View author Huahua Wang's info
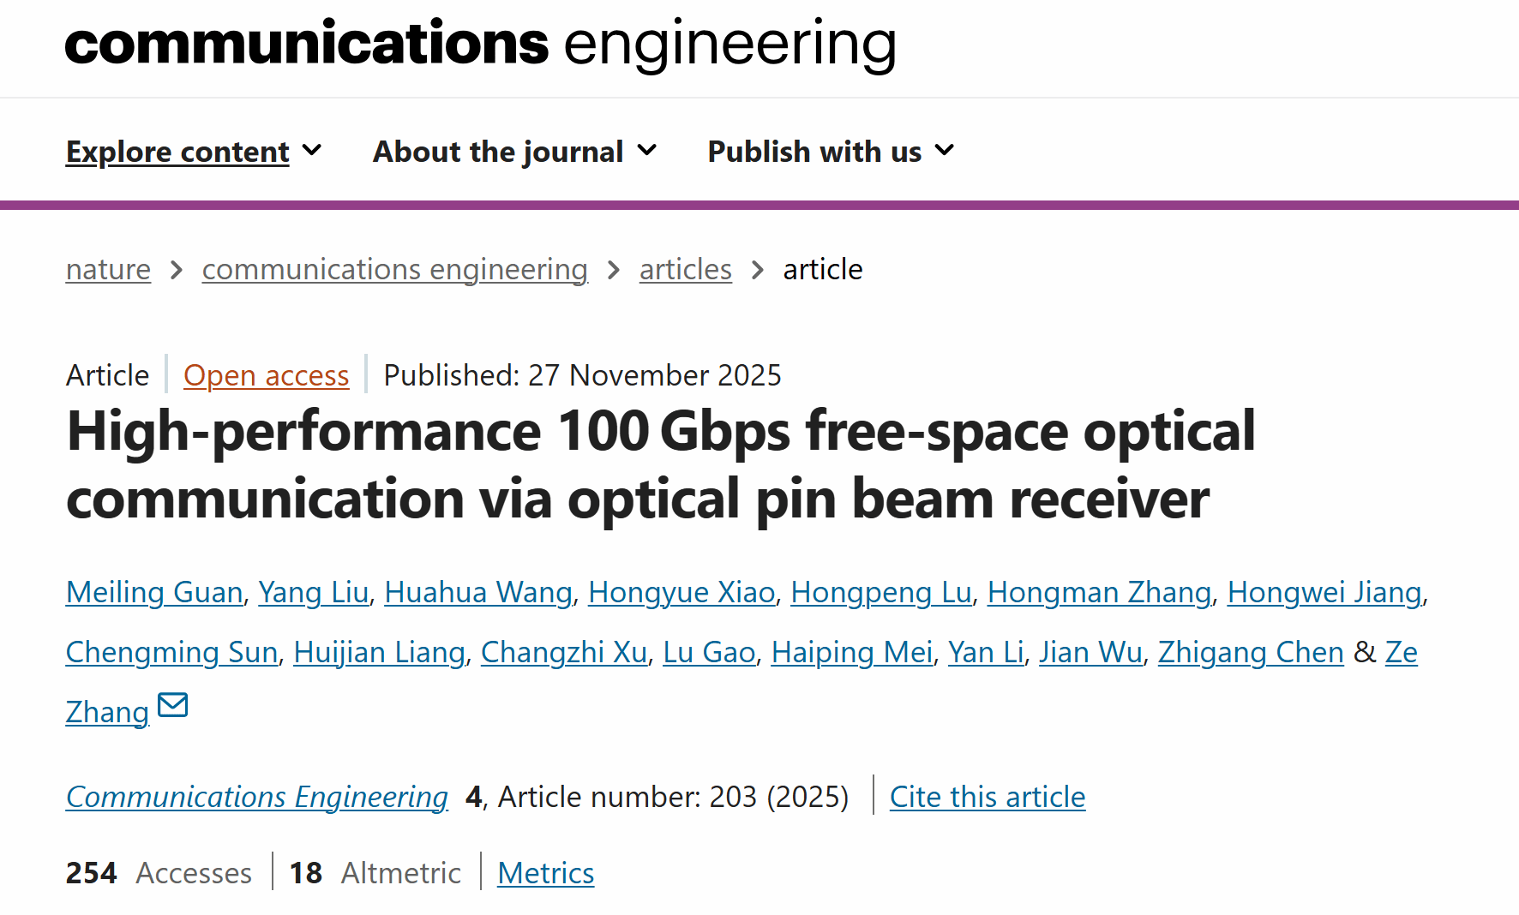This screenshot has height=915, width=1519. [477, 593]
